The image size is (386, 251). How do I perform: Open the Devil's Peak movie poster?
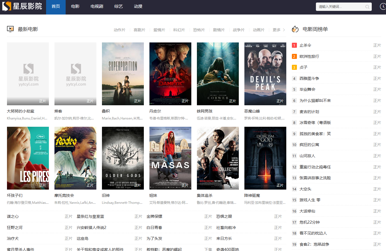[x=265, y=74]
